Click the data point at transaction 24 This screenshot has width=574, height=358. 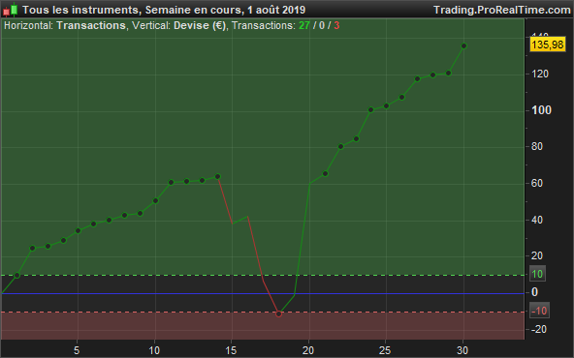(x=370, y=110)
